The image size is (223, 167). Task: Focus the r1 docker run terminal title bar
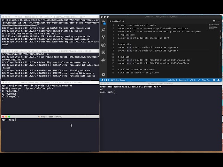[50, 17]
